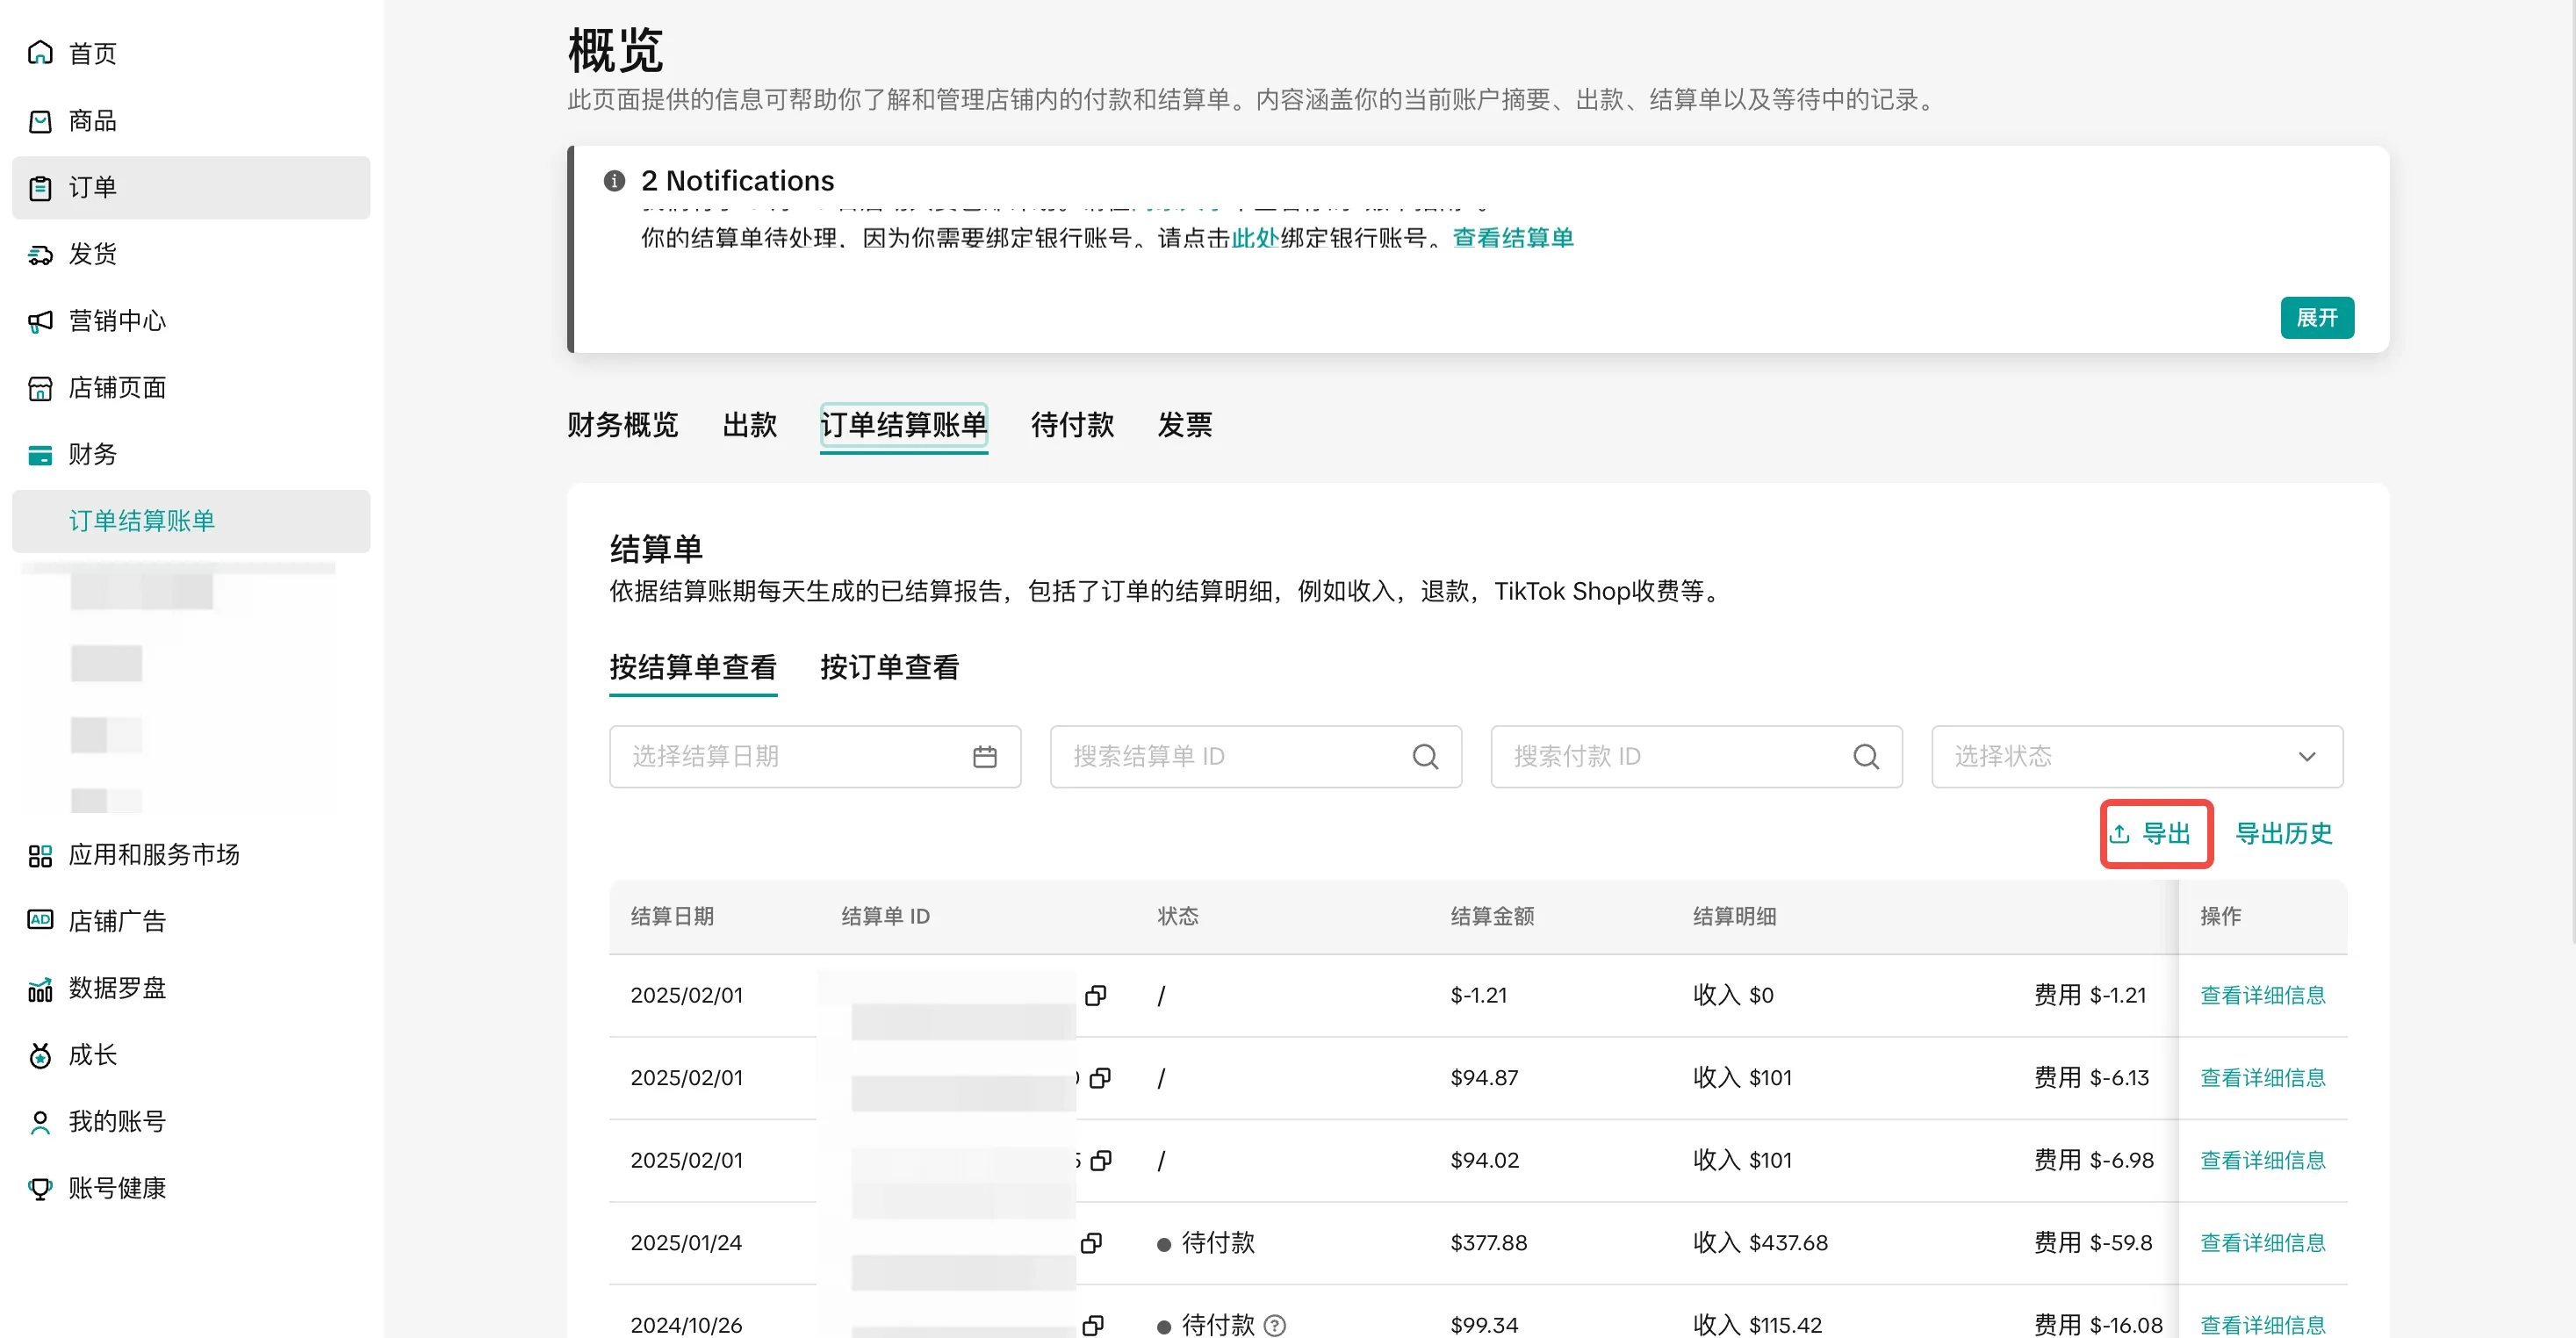Image resolution: width=2576 pixels, height=1338 pixels.
Task: Open 导出历史 export history
Action: [2284, 833]
